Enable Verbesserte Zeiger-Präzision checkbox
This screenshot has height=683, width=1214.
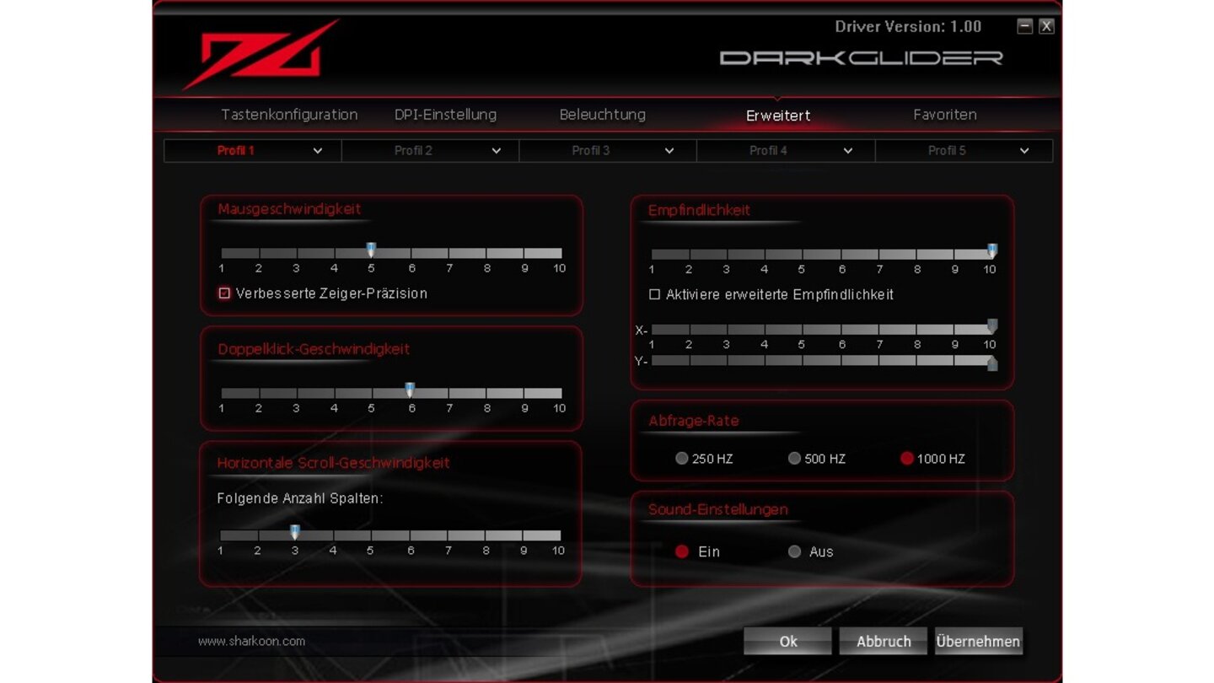224,293
